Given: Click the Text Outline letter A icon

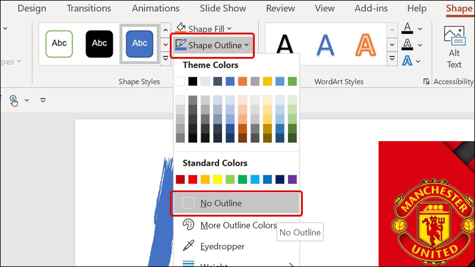Looking at the screenshot, I should coord(407,45).
